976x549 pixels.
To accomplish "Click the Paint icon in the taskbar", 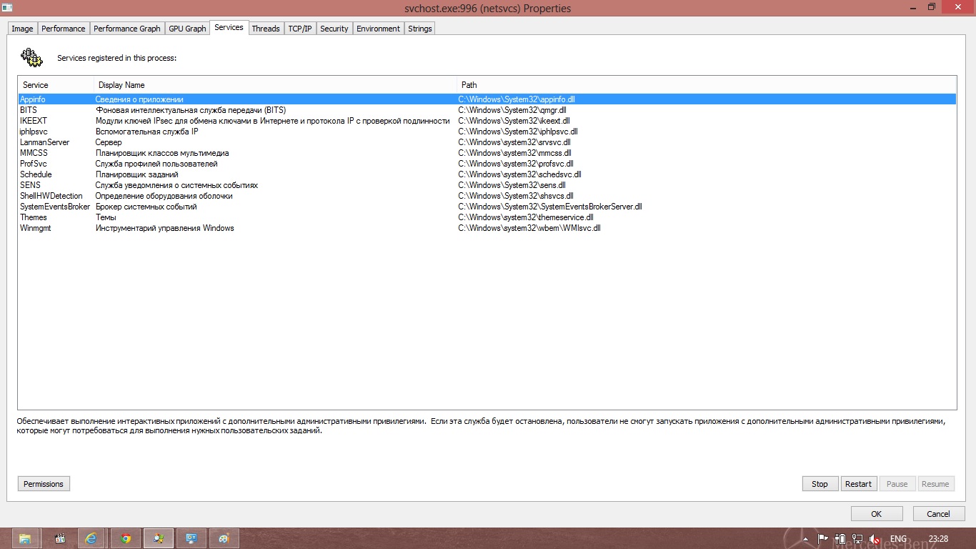I will 224,538.
